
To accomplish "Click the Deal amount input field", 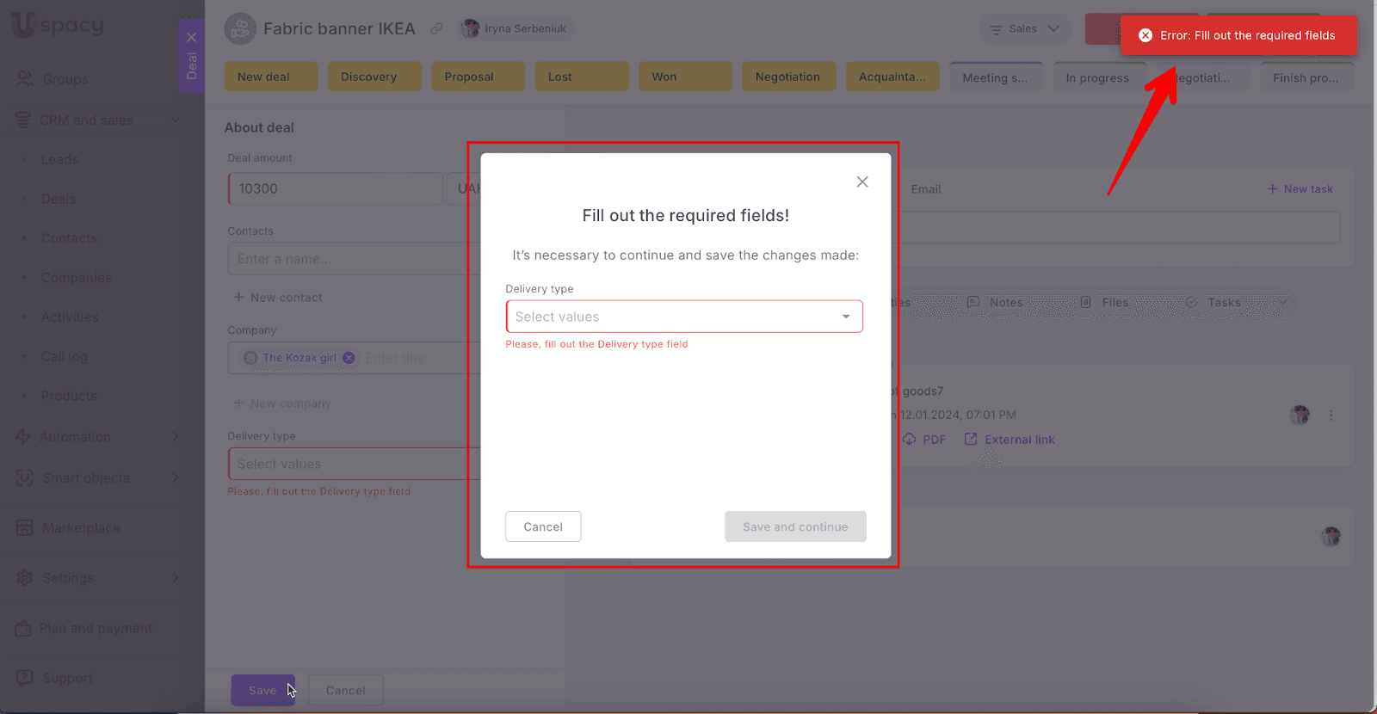I will (x=336, y=188).
